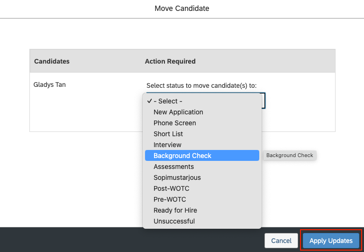Image resolution: width=364 pixels, height=252 pixels.
Task: Click the status dropdown field edge
Action: point(264,101)
